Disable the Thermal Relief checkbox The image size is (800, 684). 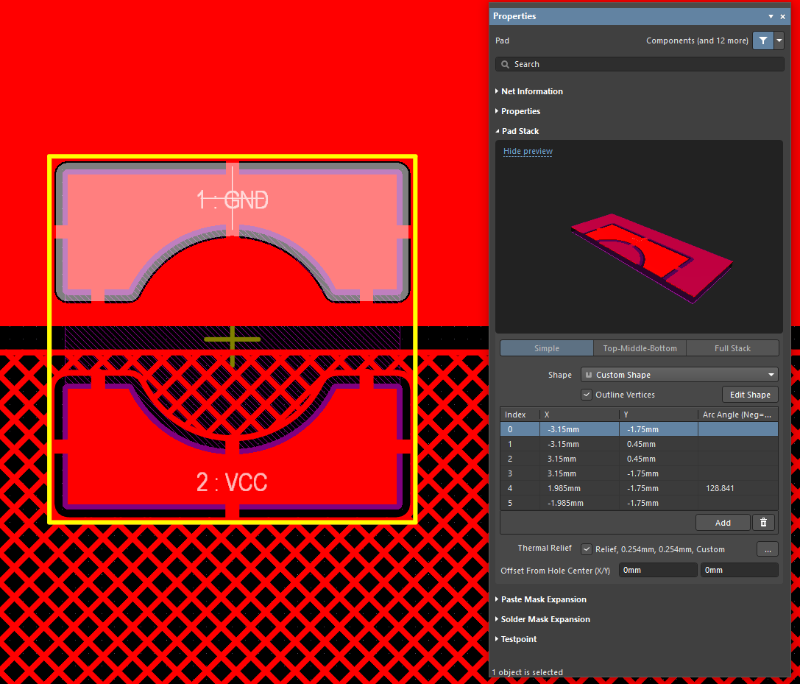(x=587, y=549)
